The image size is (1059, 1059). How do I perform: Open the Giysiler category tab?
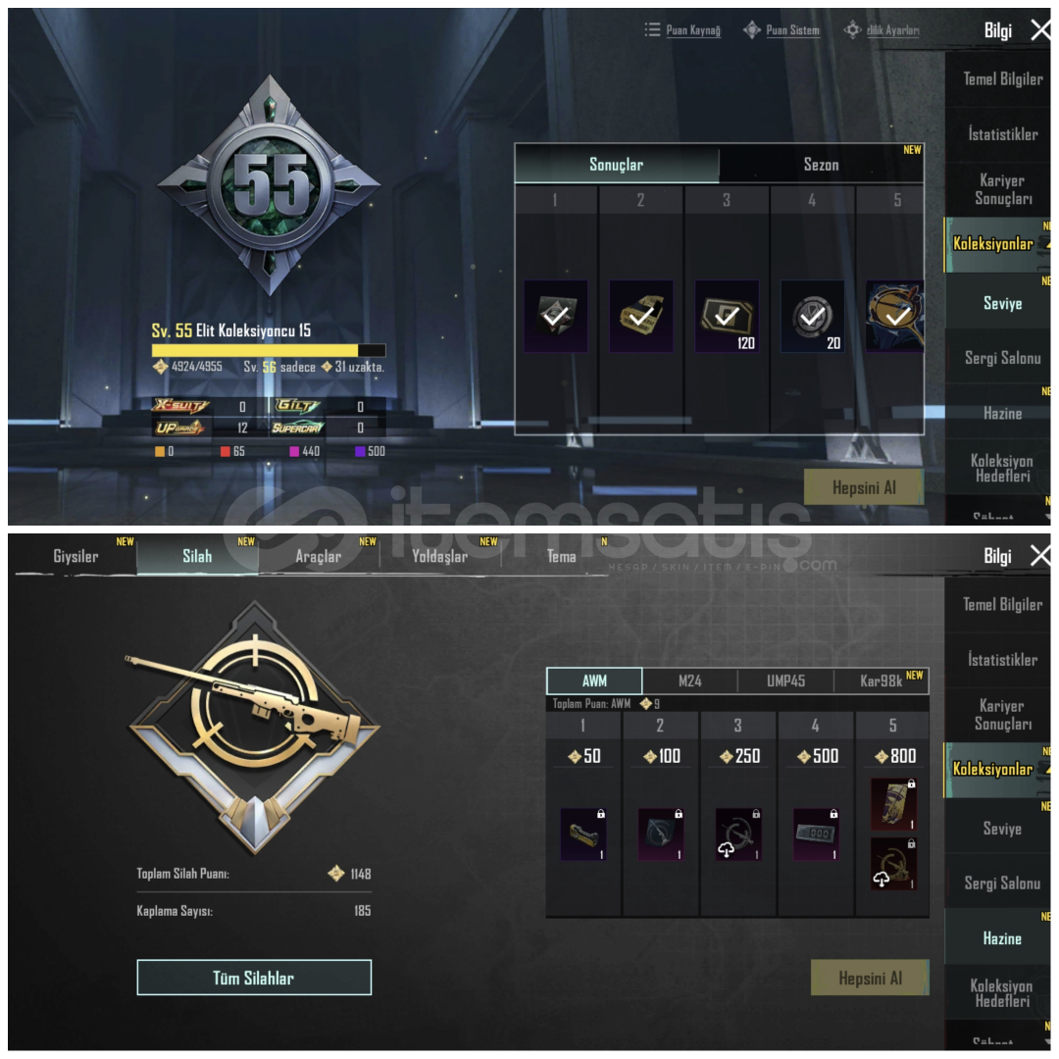tap(76, 557)
